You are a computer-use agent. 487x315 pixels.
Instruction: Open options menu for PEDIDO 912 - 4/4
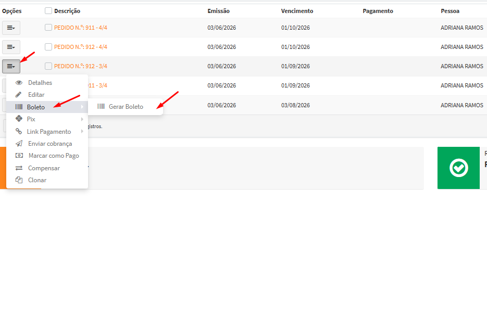(11, 47)
